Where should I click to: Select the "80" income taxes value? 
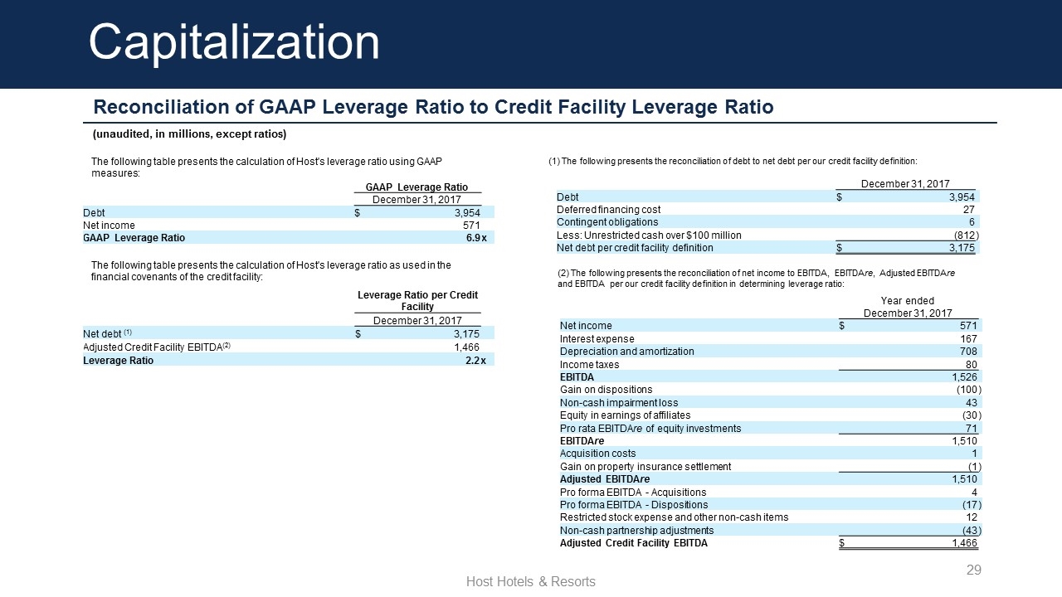click(972, 364)
